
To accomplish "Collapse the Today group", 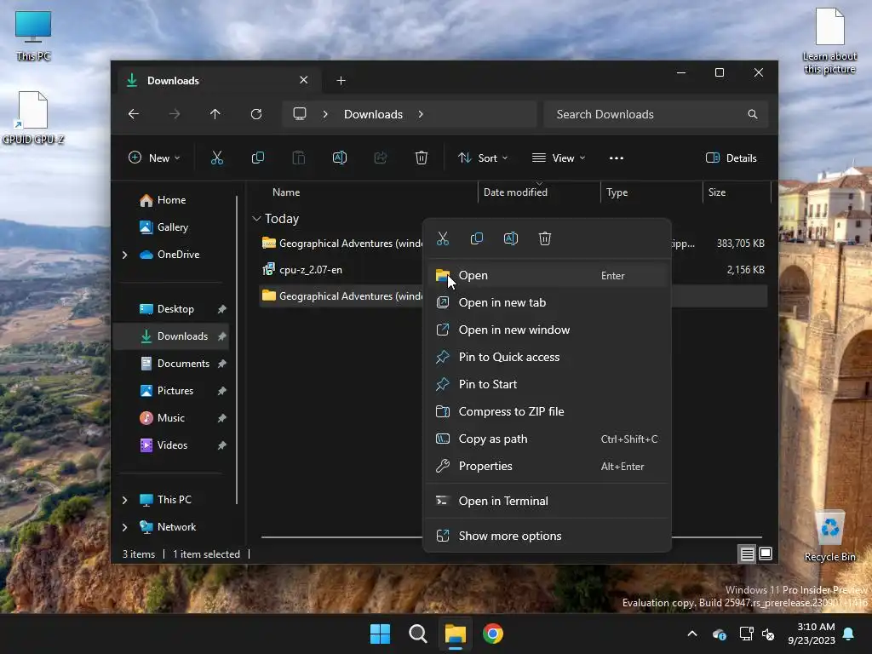I will pos(256,219).
